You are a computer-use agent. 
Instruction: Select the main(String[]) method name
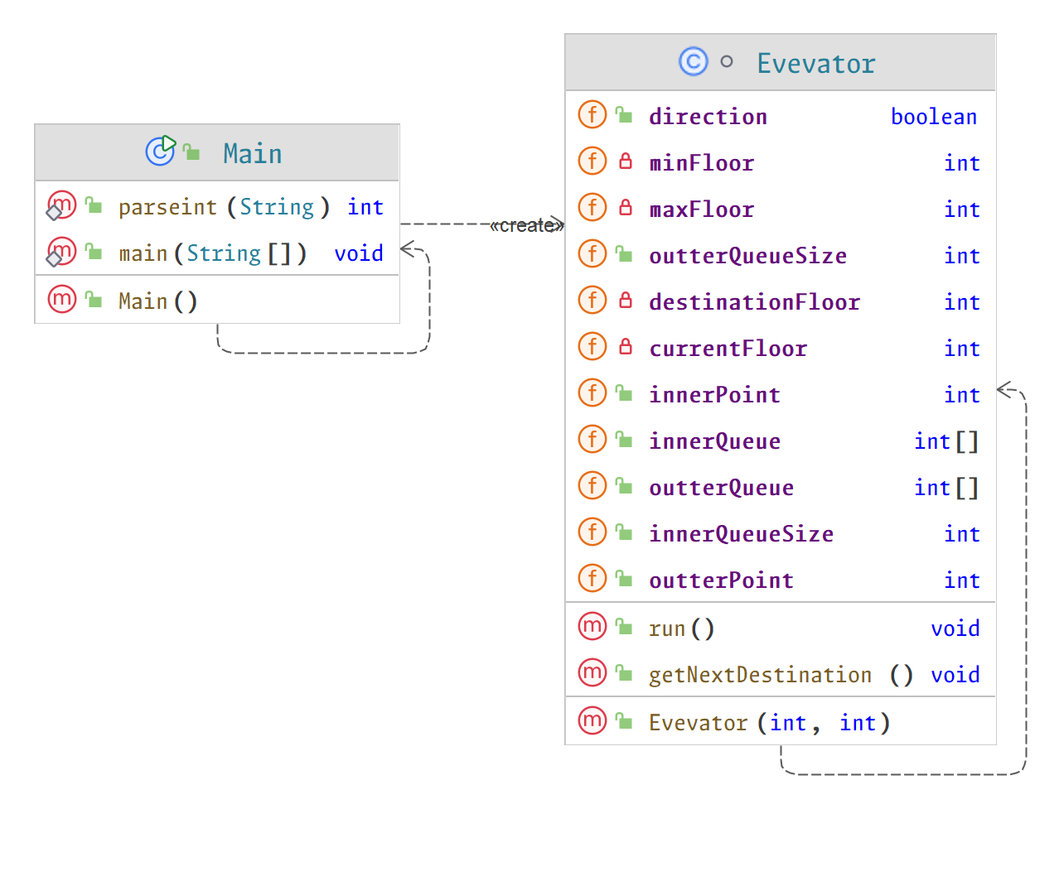tap(213, 253)
